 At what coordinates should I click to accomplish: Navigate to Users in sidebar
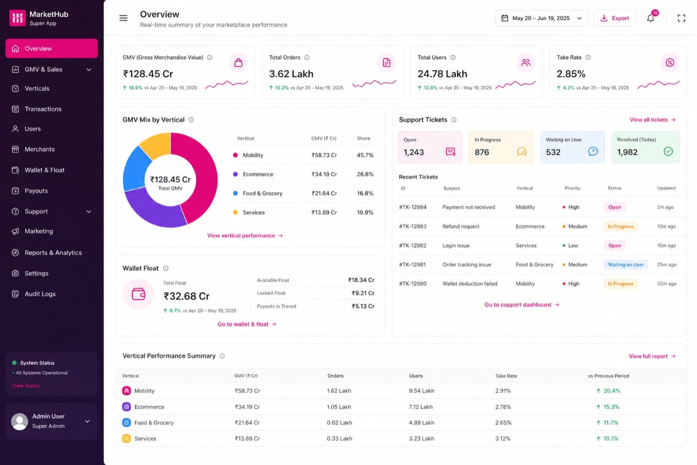point(52,129)
